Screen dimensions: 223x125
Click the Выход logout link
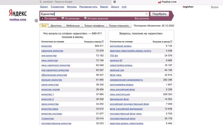click(215, 7)
